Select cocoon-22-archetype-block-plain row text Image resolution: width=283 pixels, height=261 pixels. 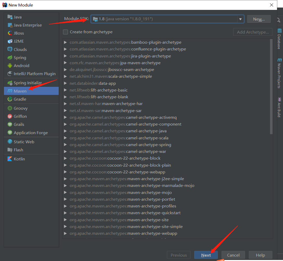pos(120,165)
